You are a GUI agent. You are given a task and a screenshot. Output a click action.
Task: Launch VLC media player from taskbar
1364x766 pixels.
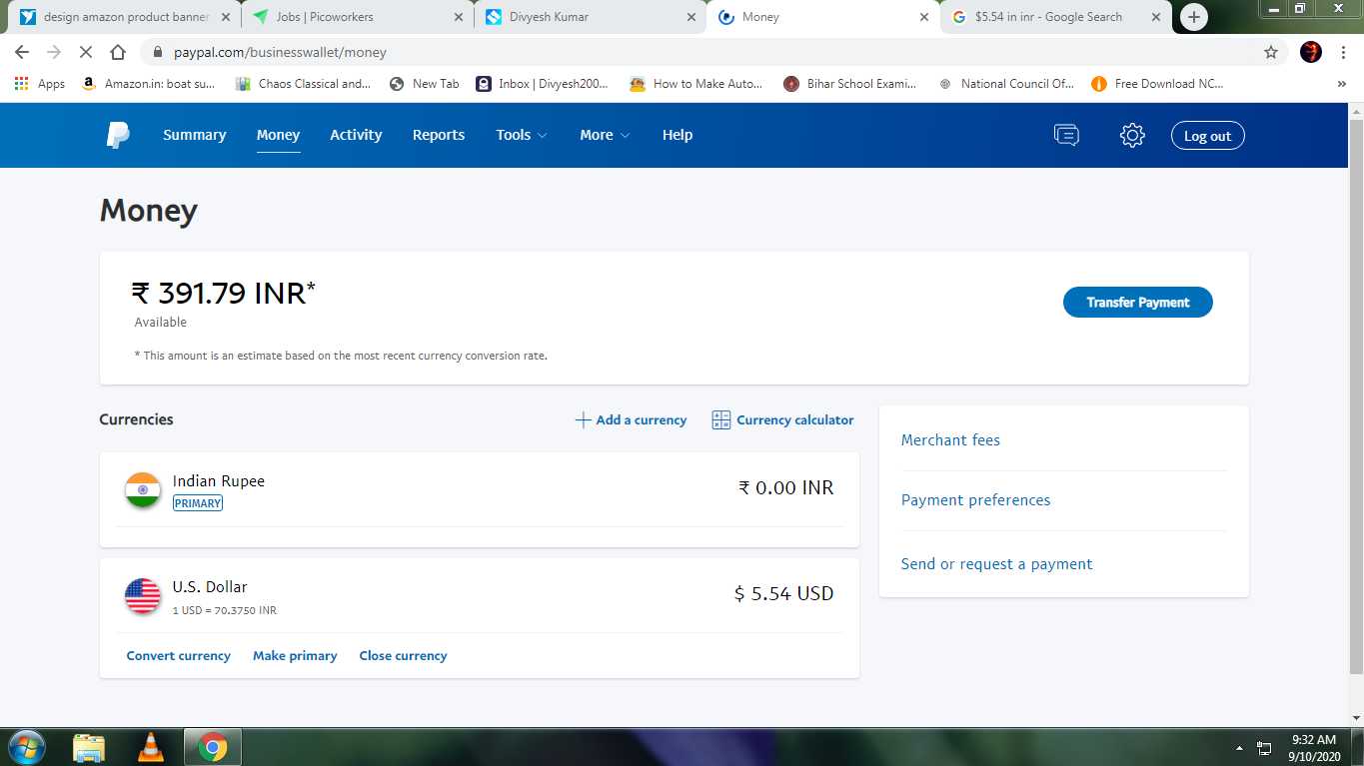click(150, 747)
